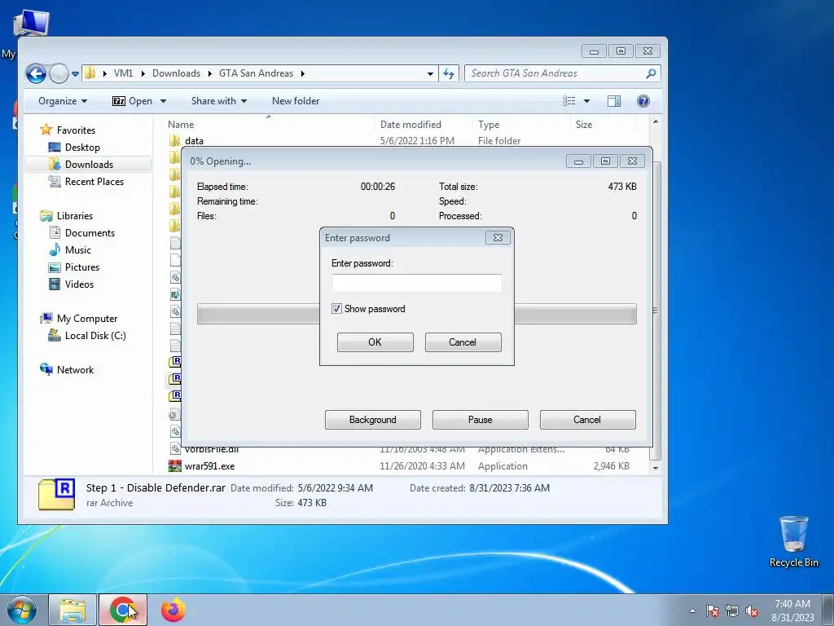This screenshot has width=834, height=626.
Task: Sort by the Date modified column header
Action: [410, 125]
